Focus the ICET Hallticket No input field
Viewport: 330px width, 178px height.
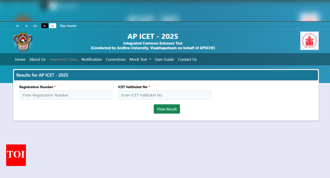(164, 95)
